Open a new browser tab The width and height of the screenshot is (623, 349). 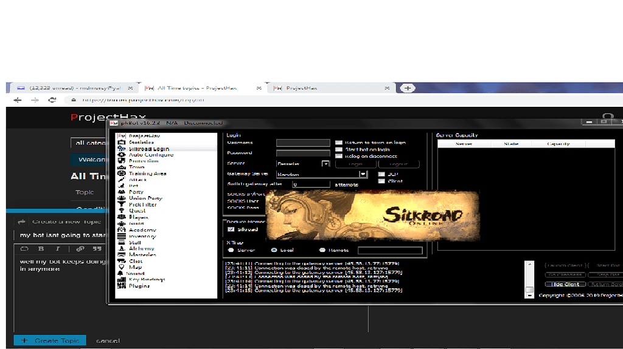pyautogui.click(x=408, y=88)
